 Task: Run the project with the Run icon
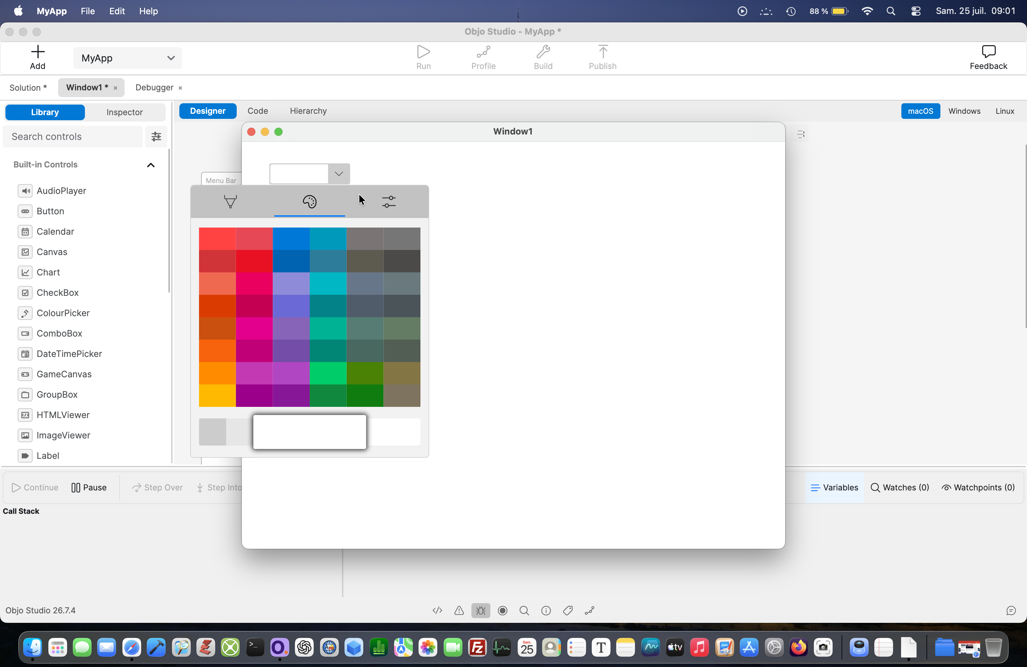point(423,52)
